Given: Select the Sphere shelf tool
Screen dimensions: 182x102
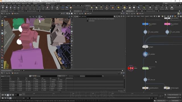Looking at the screenshot, I should 7,8.
